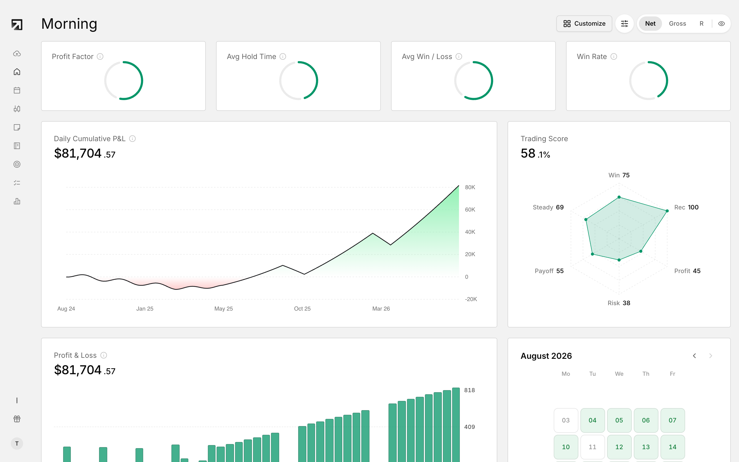The height and width of the screenshot is (462, 739).
Task: Open the T user avatar
Action: coord(17,443)
